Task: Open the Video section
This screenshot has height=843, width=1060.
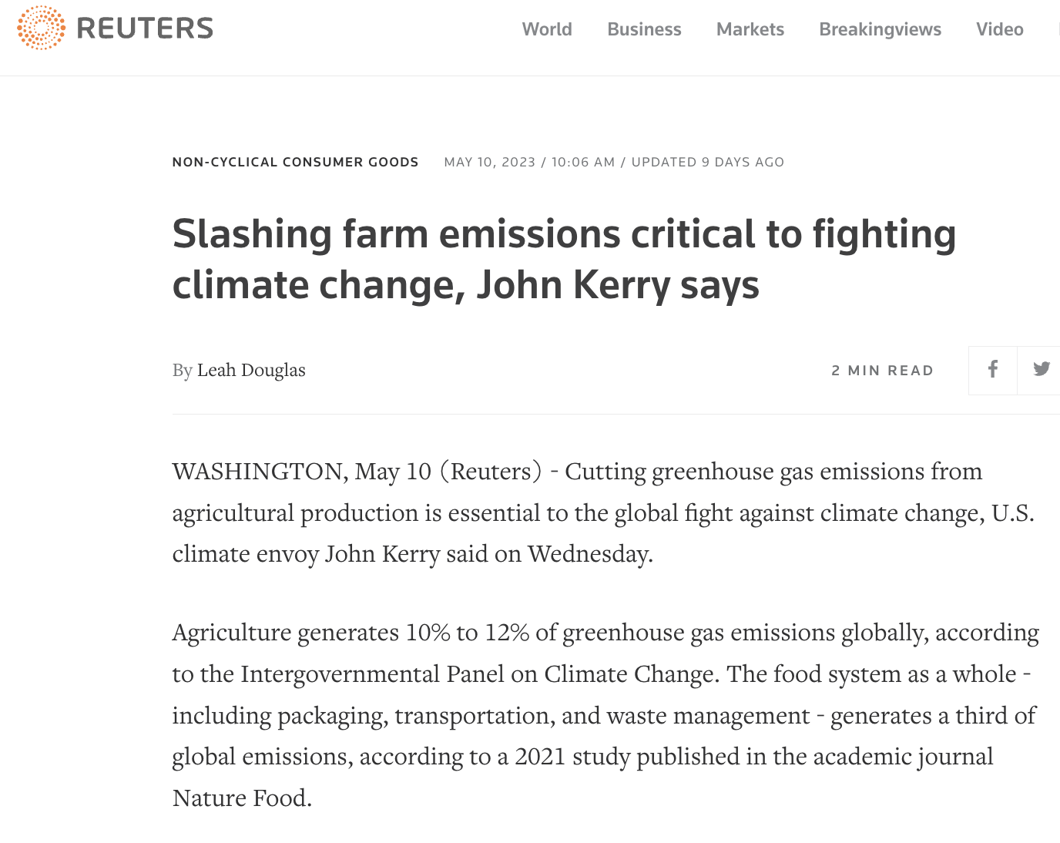Action: pos(999,29)
